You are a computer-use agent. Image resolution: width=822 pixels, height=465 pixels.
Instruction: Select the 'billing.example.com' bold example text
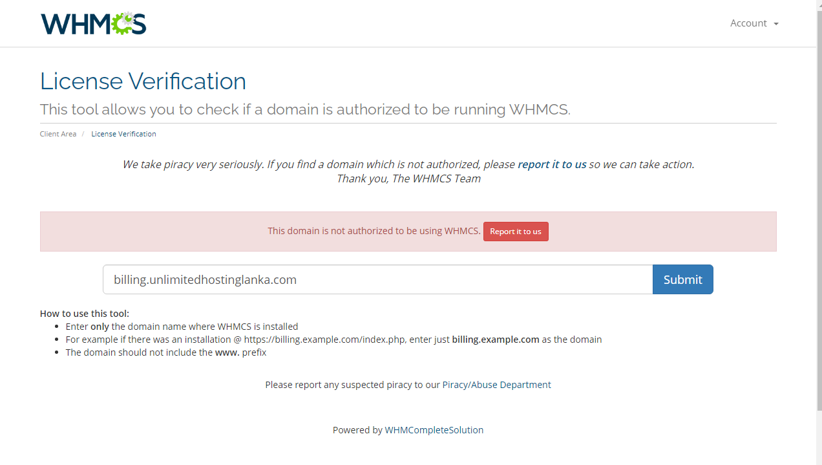pos(496,340)
